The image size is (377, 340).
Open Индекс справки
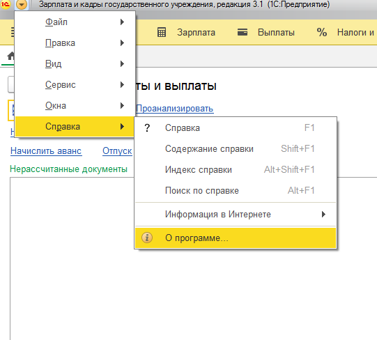click(x=236, y=170)
